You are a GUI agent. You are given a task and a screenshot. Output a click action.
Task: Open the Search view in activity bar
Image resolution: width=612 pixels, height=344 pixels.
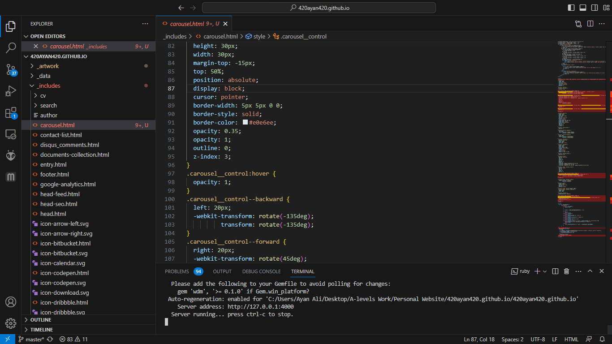[11, 47]
